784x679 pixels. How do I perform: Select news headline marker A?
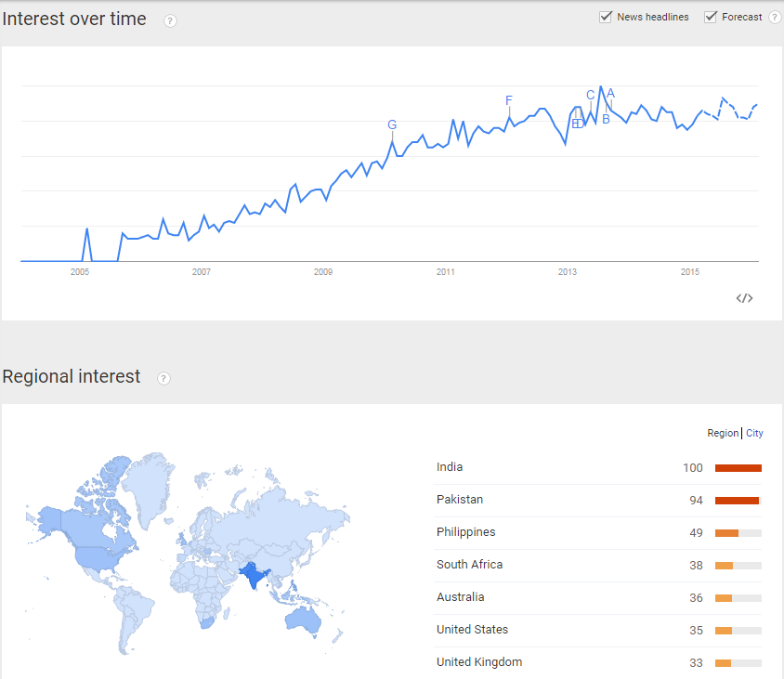610,93
